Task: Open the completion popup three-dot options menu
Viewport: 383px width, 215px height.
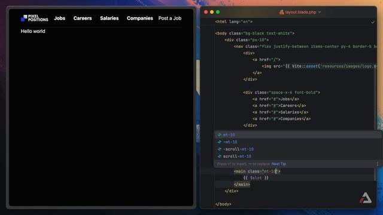Action: click(378, 164)
